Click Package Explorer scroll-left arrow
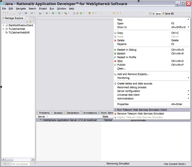The width and height of the screenshot is (192, 167). pyautogui.click(x=4, y=159)
